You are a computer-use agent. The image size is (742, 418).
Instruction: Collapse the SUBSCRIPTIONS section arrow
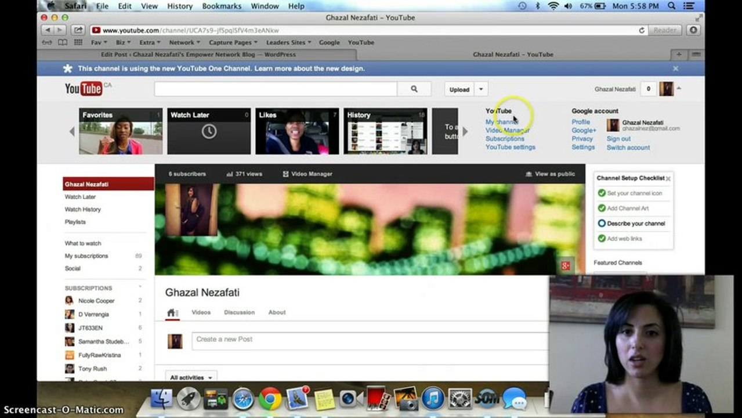[140, 288]
